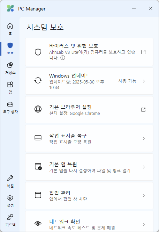Click the taskbar icon for 작업 표시줄 복구
The image size is (159, 232).
tap(38, 138)
